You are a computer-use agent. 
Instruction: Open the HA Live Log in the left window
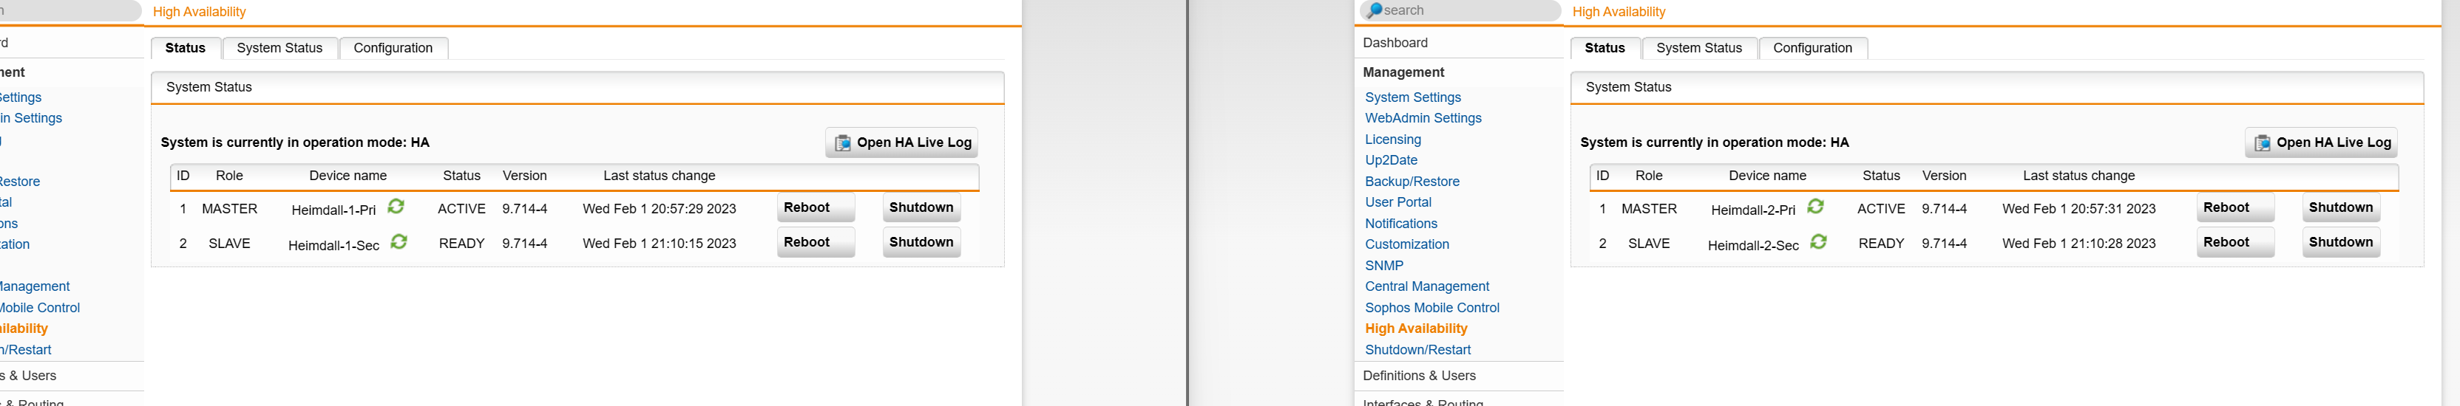coord(901,142)
